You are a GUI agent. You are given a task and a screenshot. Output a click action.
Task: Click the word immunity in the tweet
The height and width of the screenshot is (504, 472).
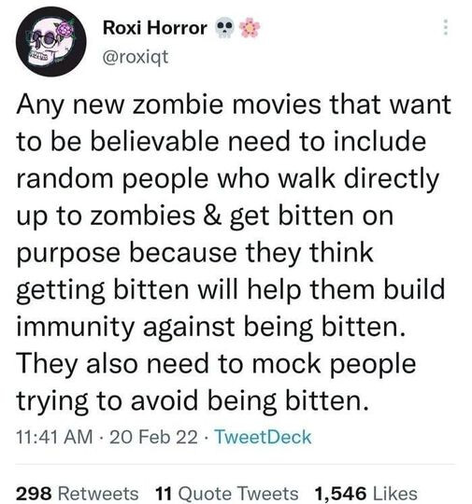76,327
